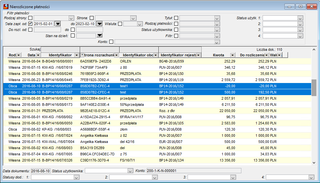The image size is (320, 183).
Task: Open the Data column header filter arrow
Action: click(38, 55)
